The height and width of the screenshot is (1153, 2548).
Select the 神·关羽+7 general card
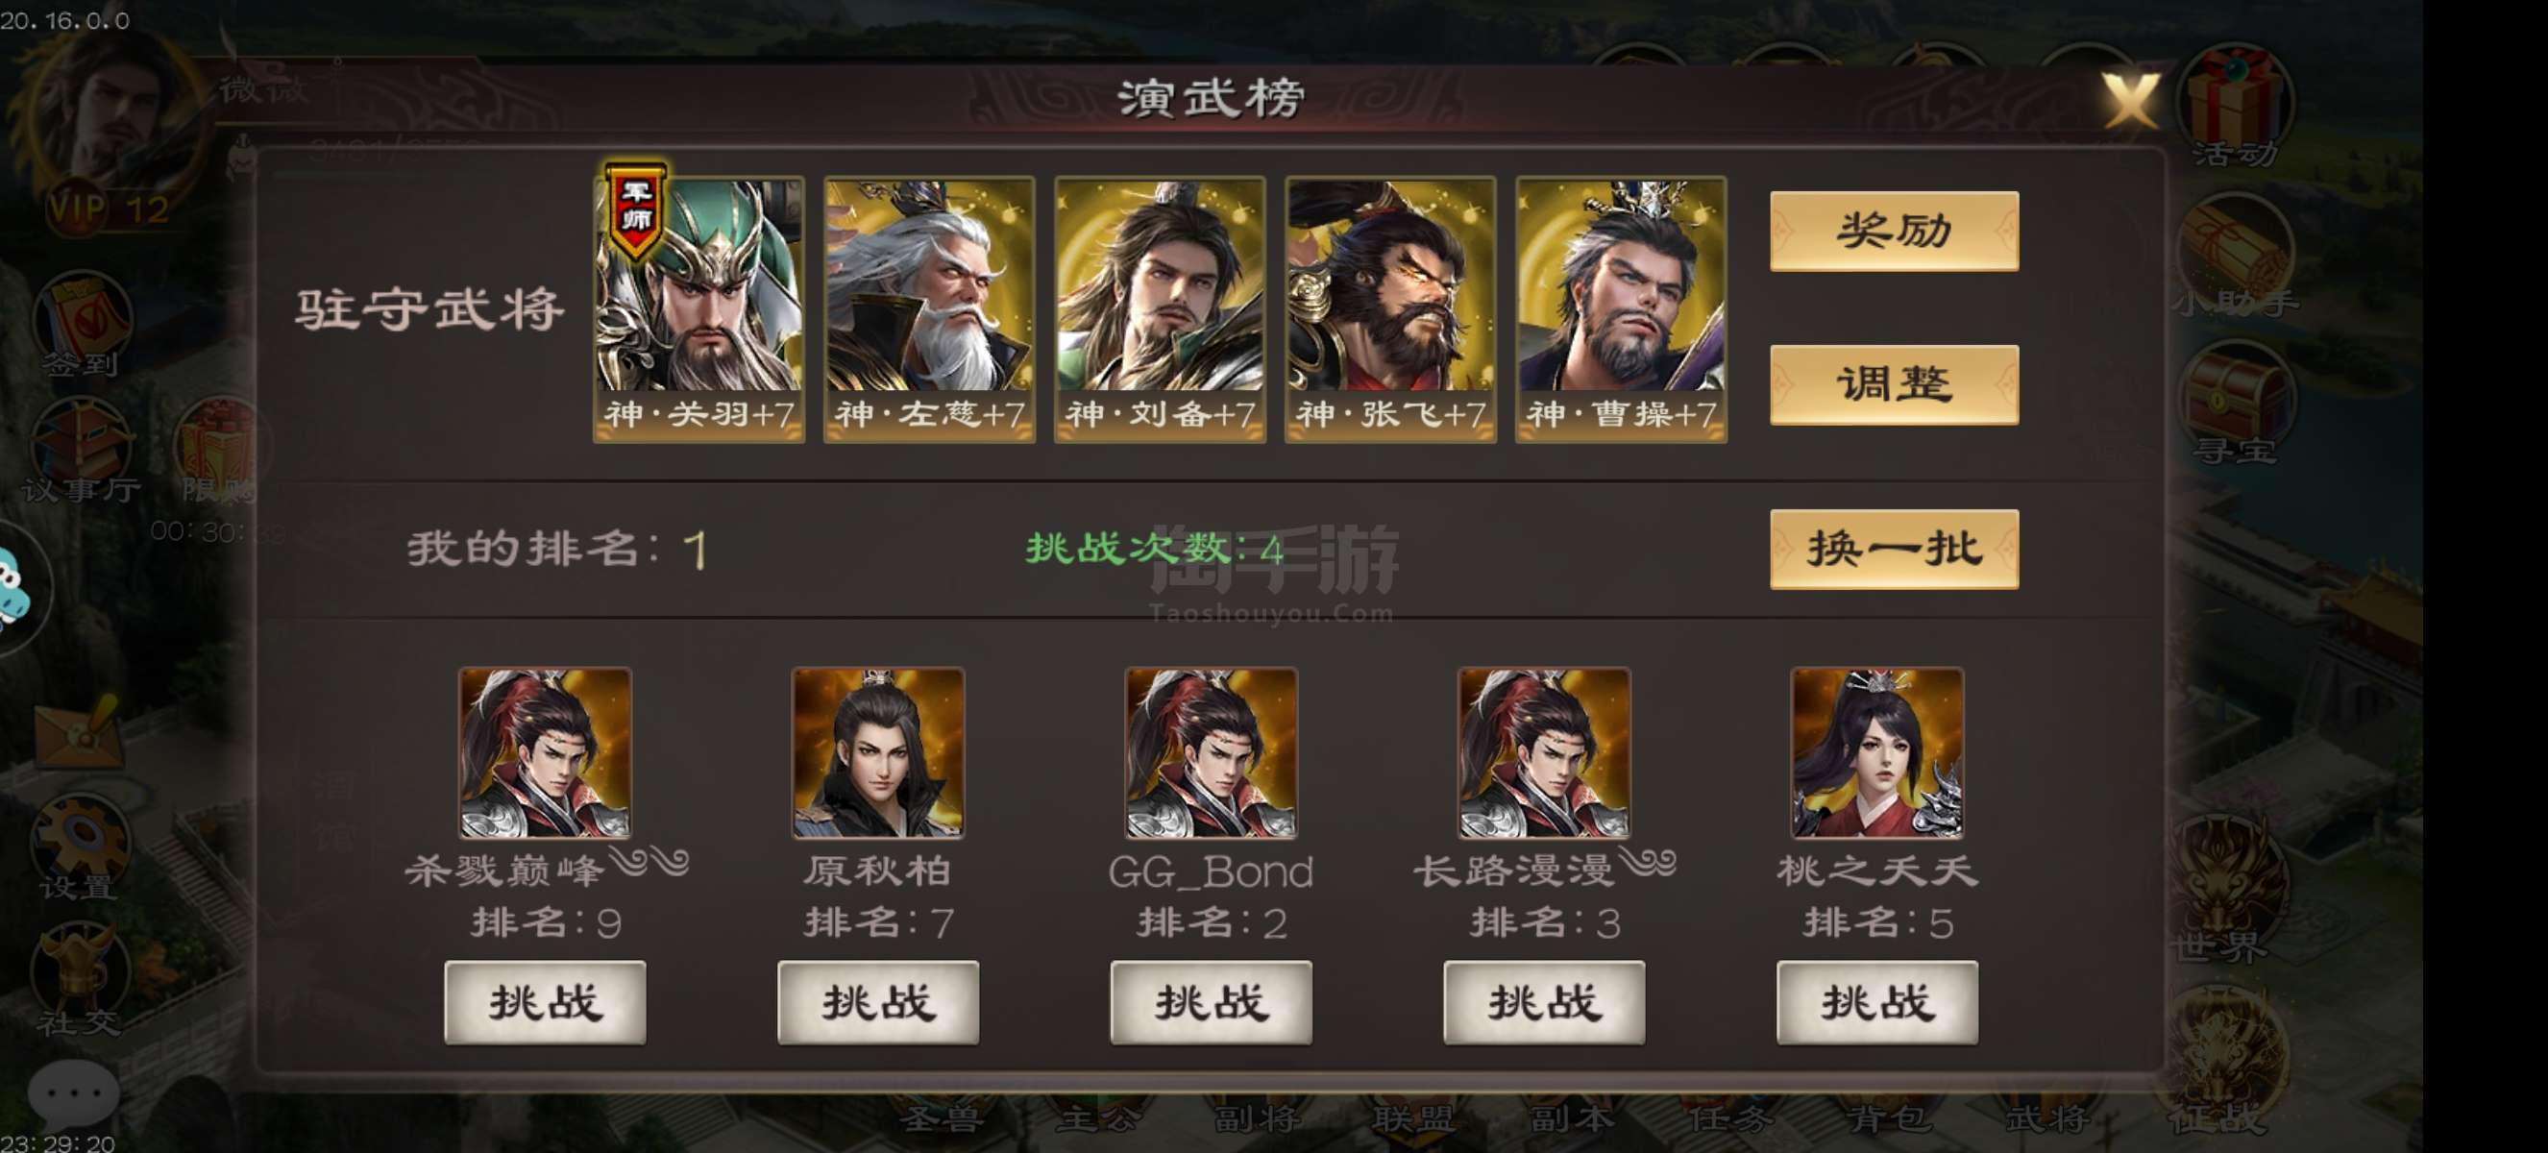point(698,308)
